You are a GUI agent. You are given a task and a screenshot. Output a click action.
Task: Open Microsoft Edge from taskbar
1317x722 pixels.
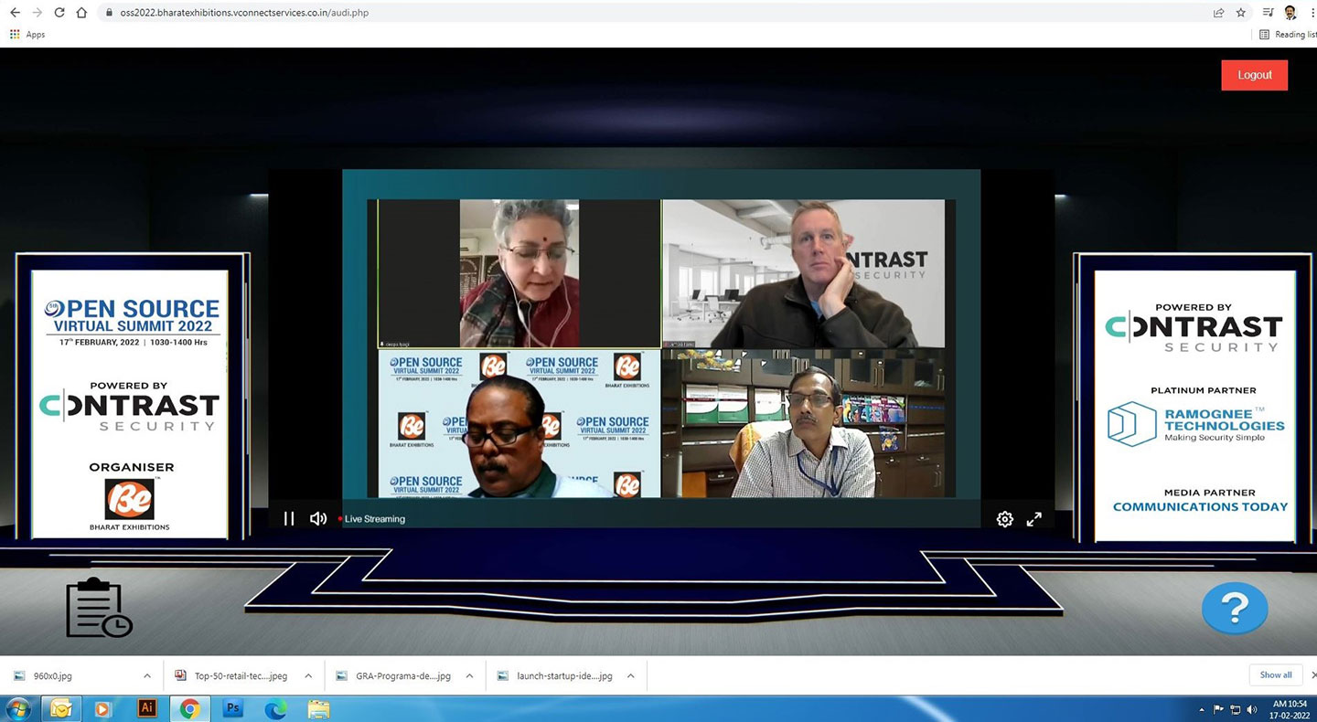coord(275,709)
